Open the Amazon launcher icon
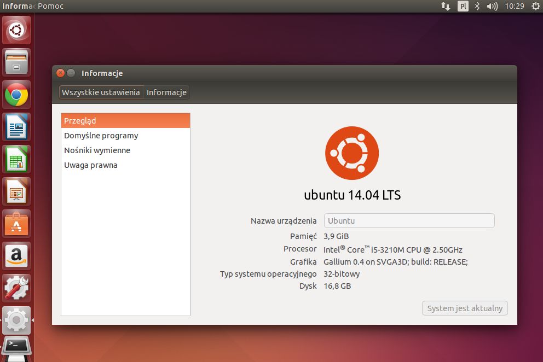 click(x=16, y=256)
